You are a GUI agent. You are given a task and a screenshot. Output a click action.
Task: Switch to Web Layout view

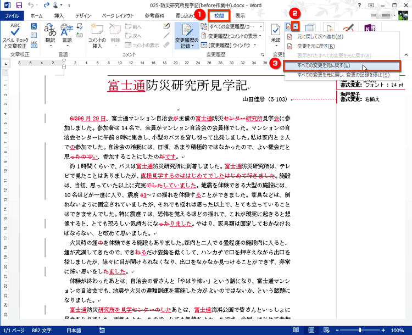click(327, 330)
